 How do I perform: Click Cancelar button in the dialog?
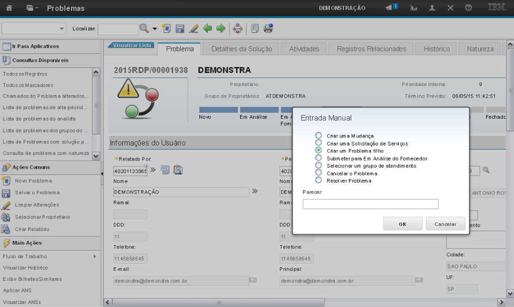[x=445, y=224]
